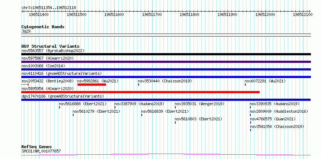Click the nsv5616888 (Ebert2021) label
The image size is (321, 159).
[x=83, y=104]
